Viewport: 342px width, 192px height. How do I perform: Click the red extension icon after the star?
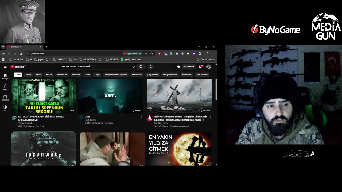point(160,54)
